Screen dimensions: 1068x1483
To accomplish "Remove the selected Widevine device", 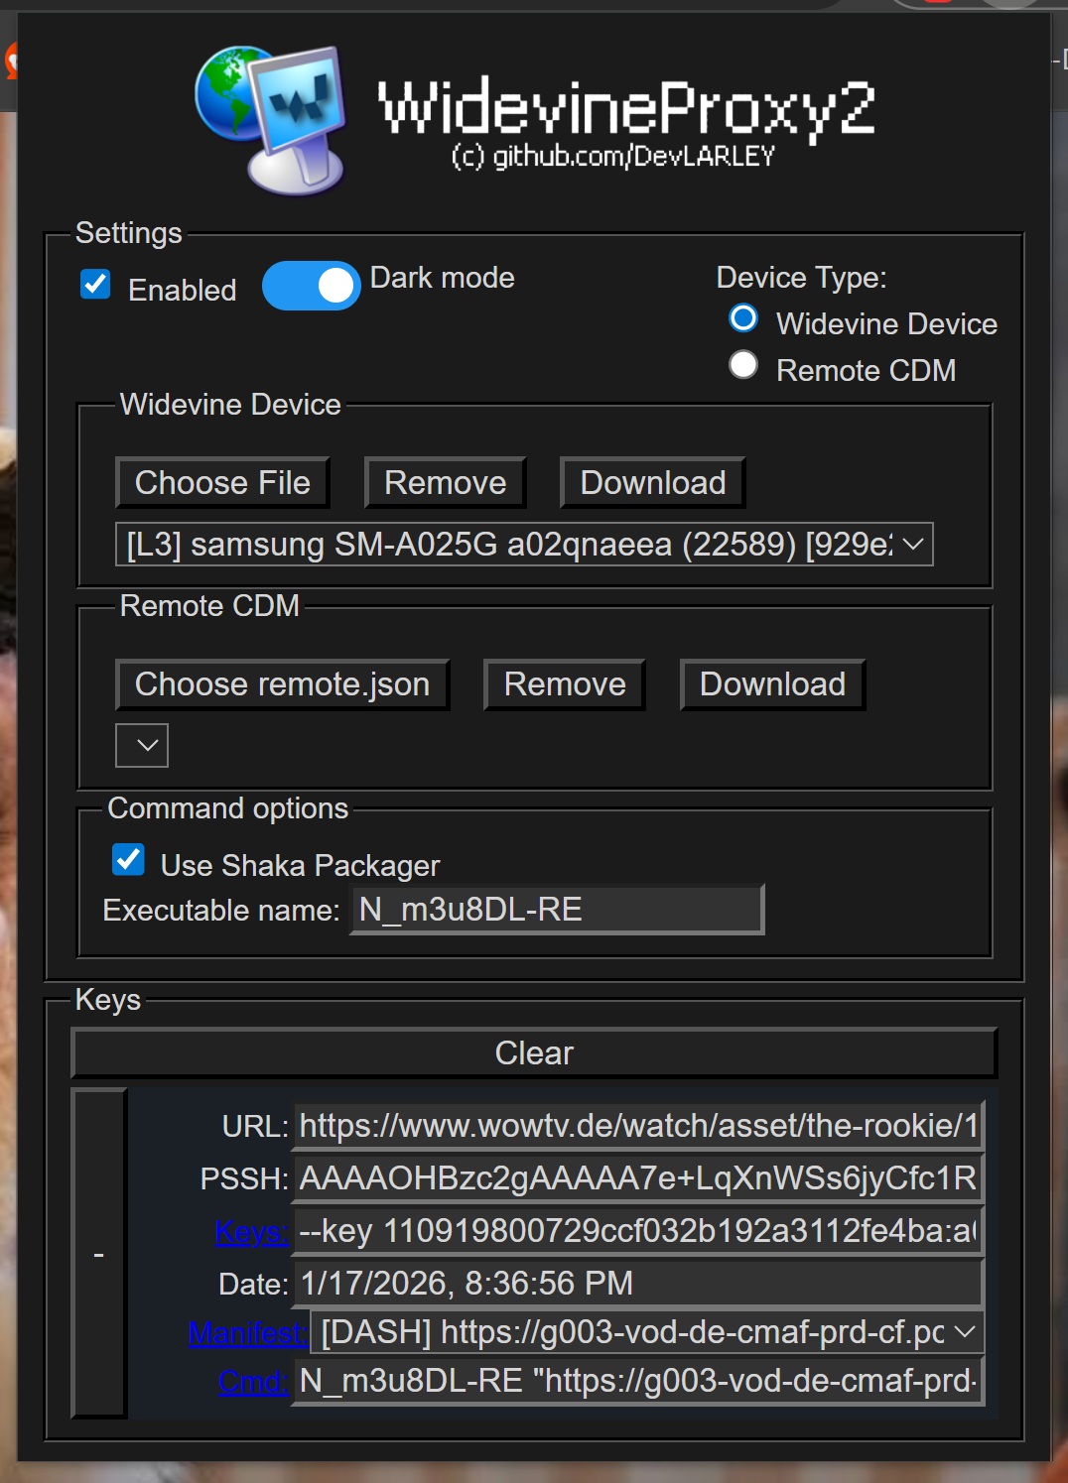I will pyautogui.click(x=445, y=483).
